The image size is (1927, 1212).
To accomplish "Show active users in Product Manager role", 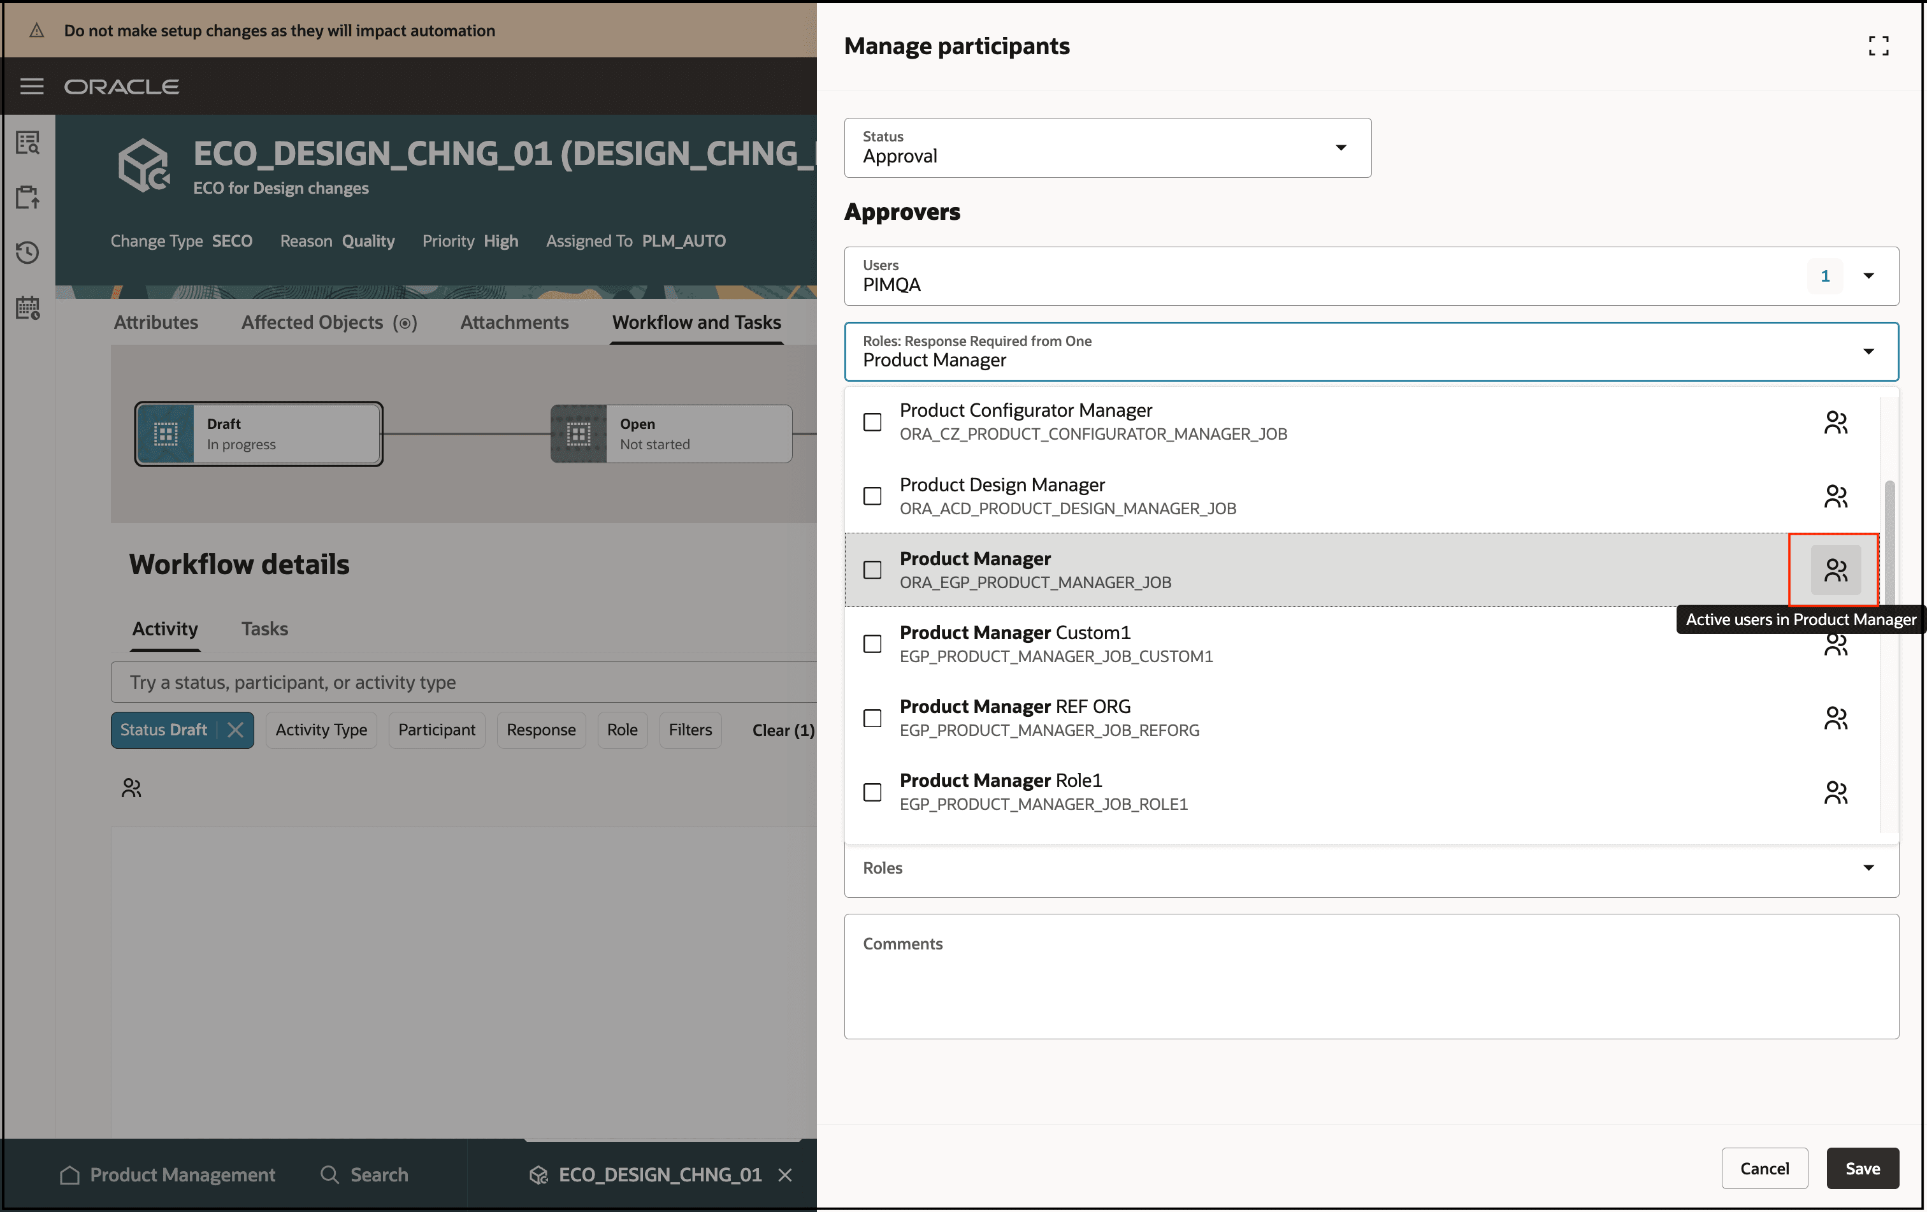I will (1836, 570).
